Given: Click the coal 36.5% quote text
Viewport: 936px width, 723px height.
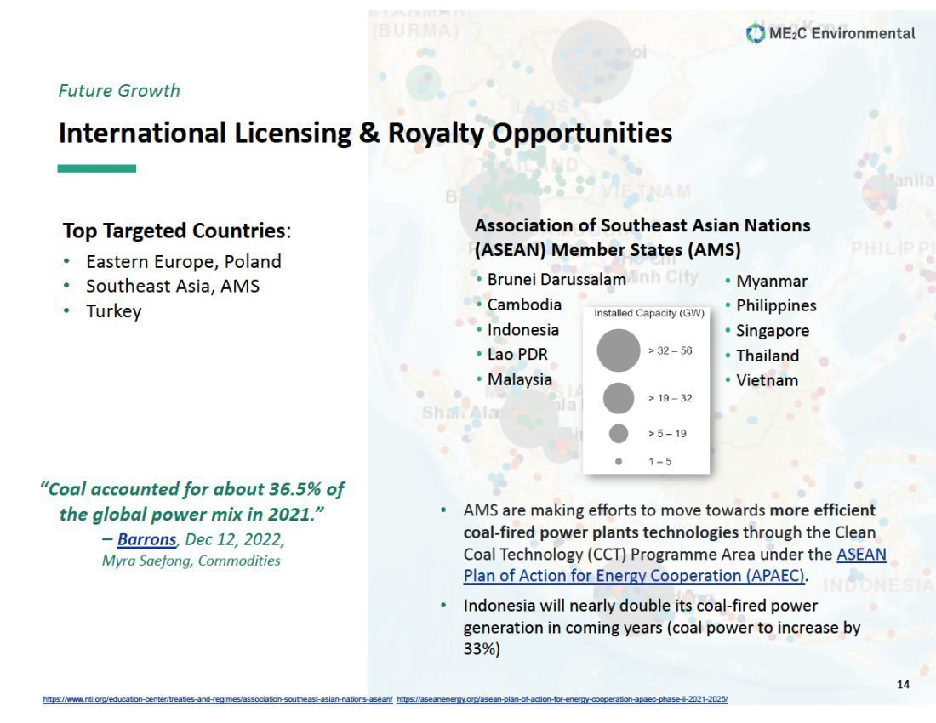Looking at the screenshot, I should pyautogui.click(x=192, y=502).
